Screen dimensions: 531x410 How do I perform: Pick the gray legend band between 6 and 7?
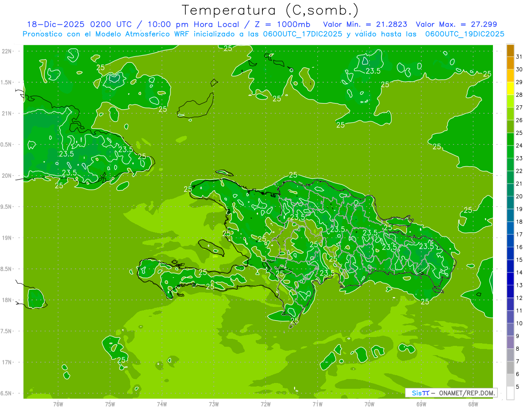point(510,368)
